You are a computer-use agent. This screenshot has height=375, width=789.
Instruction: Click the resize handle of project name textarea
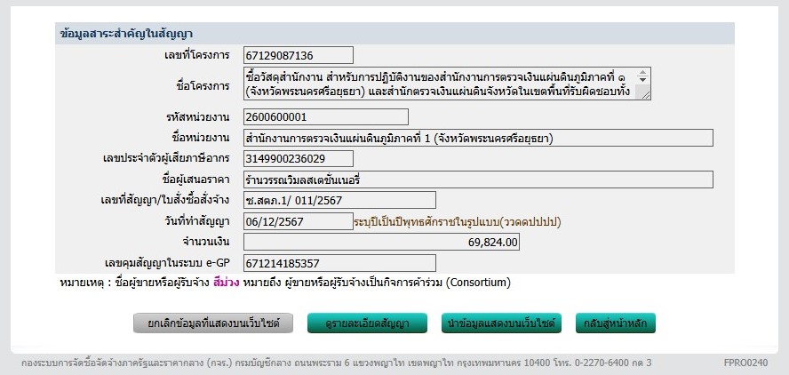tap(646, 95)
